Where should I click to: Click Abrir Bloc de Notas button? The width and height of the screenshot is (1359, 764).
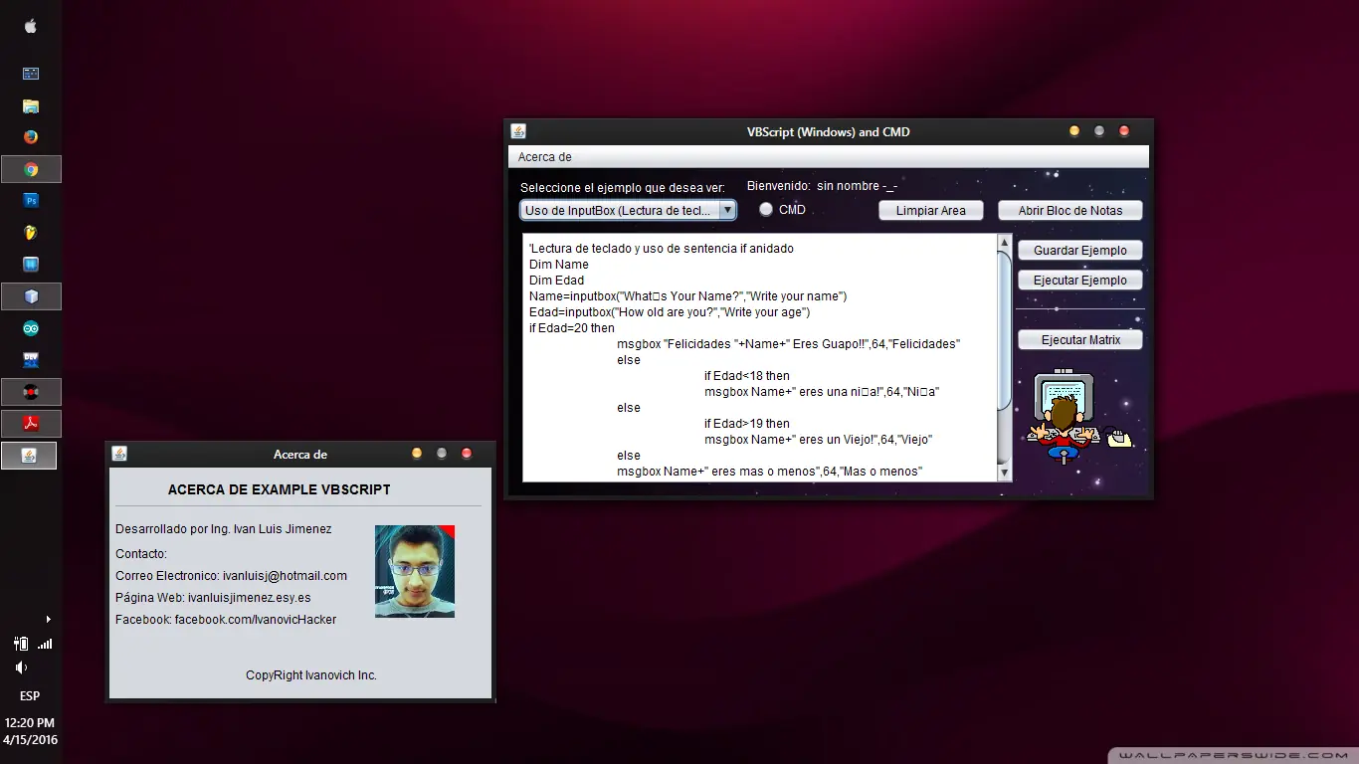pos(1069,211)
